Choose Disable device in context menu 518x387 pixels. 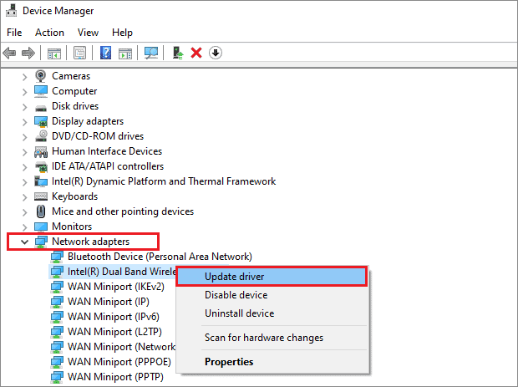(x=272, y=295)
